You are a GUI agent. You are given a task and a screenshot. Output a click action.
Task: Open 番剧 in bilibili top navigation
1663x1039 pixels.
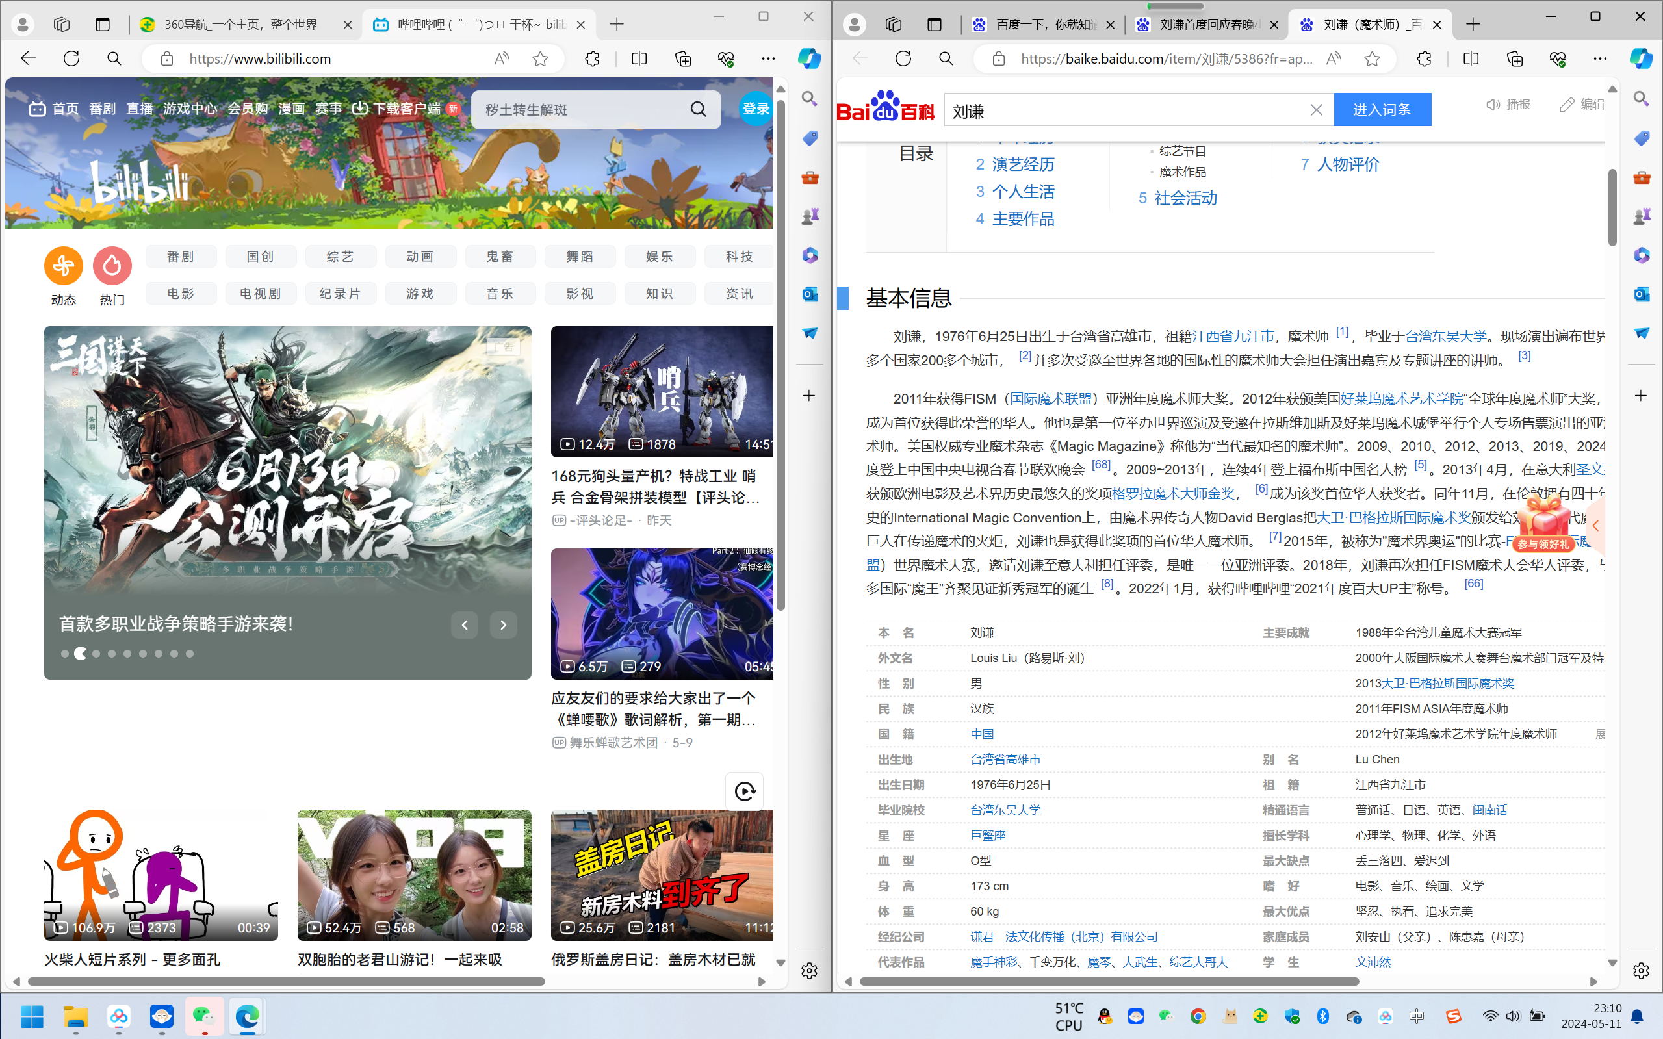(102, 109)
